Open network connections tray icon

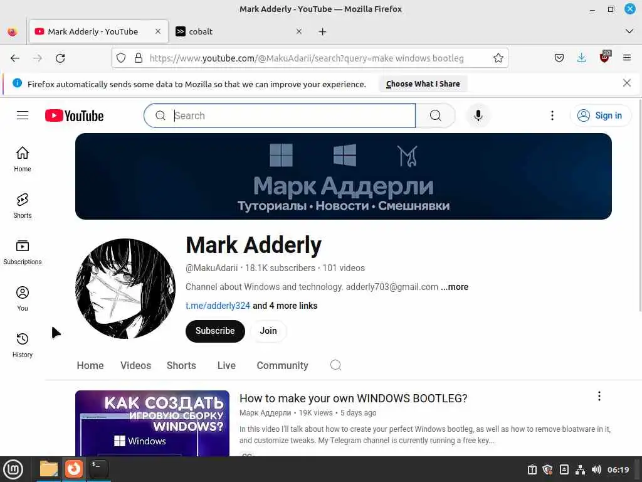point(580,469)
